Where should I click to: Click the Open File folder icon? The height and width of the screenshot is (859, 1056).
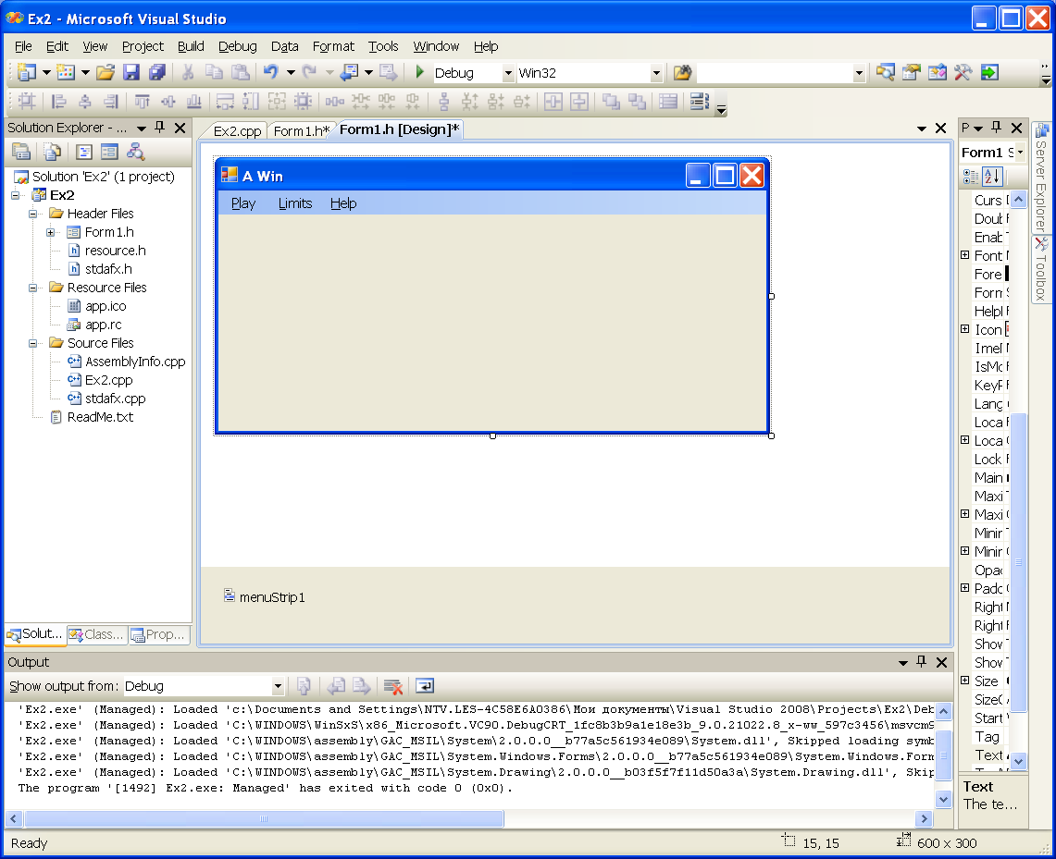[x=106, y=72]
